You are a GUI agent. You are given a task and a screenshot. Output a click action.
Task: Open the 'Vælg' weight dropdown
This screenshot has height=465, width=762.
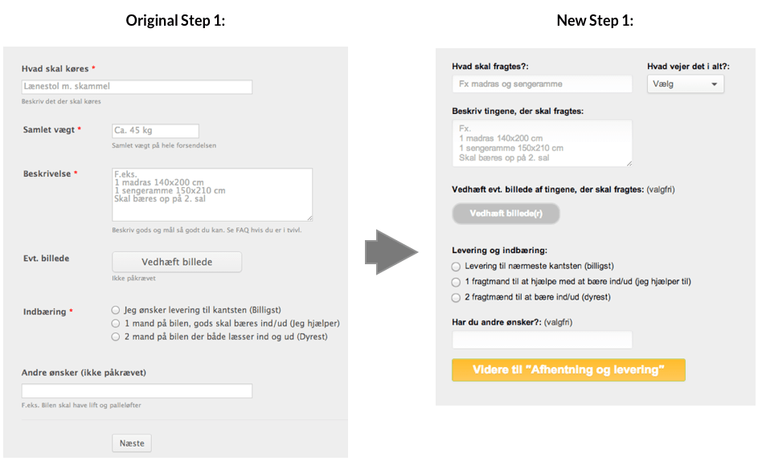coord(685,84)
